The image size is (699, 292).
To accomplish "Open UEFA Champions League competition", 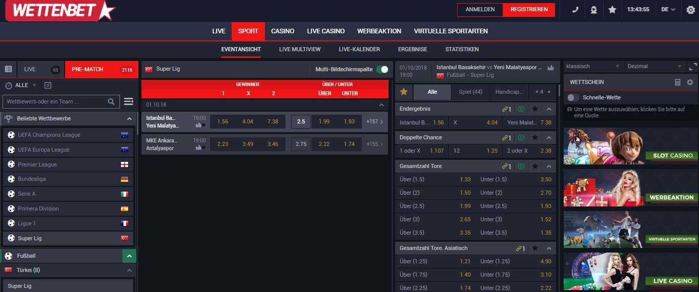I will [68, 135].
